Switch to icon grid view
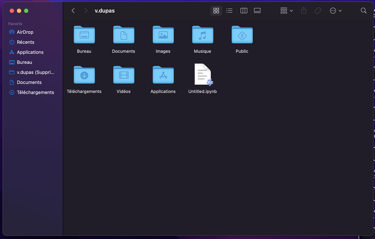 click(x=216, y=11)
